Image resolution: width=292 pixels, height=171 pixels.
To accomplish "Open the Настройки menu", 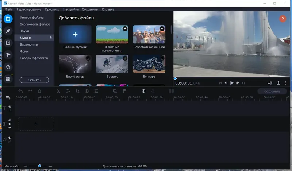I will pos(71,9).
